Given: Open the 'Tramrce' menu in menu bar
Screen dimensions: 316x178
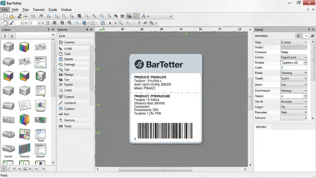Looking at the screenshot, I should coord(39,10).
